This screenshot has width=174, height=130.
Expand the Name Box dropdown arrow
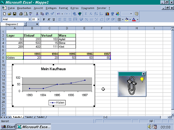point(25,24)
